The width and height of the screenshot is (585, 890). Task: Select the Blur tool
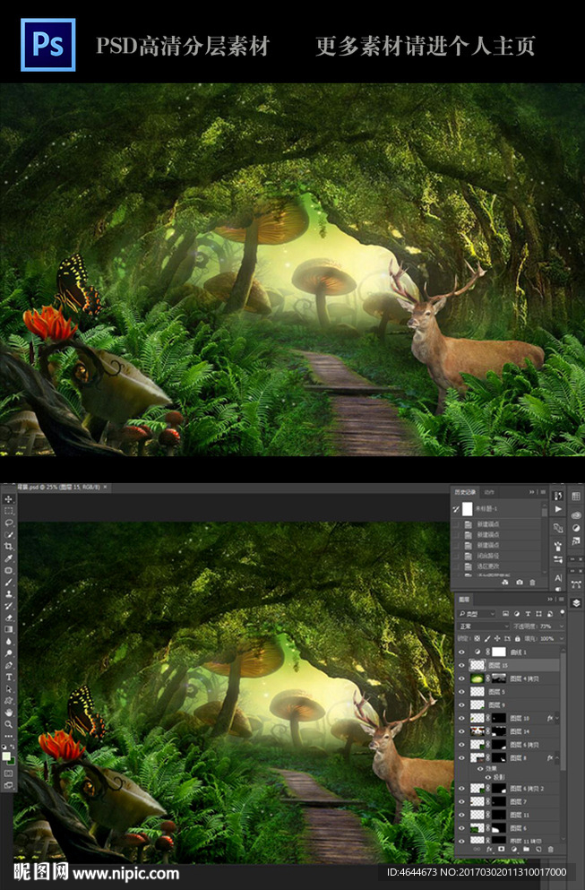[x=9, y=642]
